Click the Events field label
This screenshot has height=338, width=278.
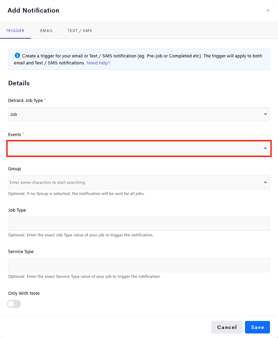pos(15,135)
